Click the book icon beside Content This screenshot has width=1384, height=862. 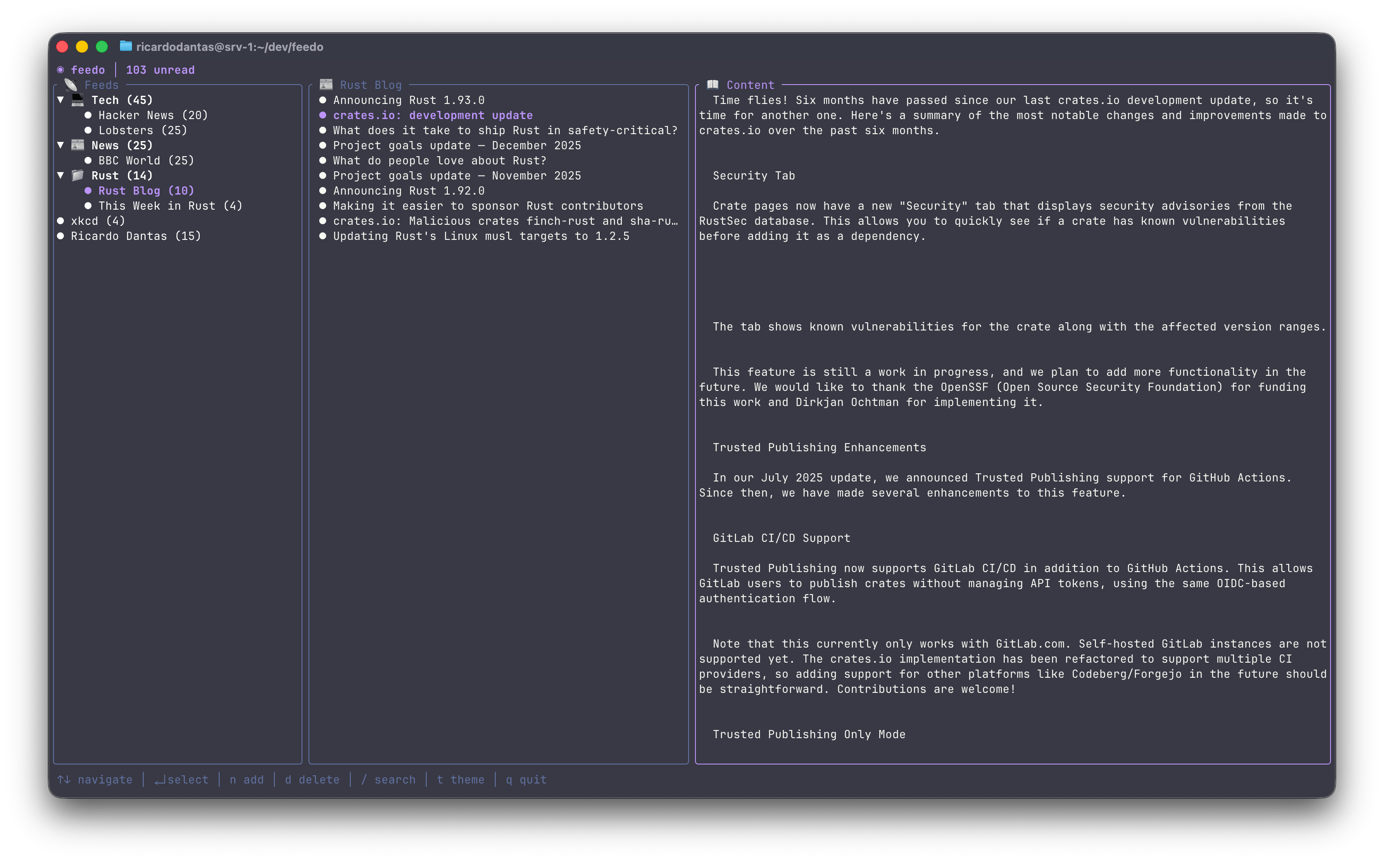pyautogui.click(x=713, y=85)
